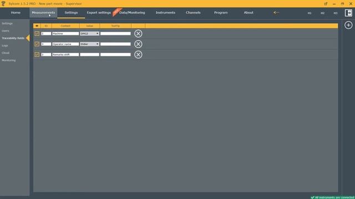Screen dimensions: 355x199
Task: Delete the Remarks shift field row
Action: pyautogui.click(x=138, y=55)
